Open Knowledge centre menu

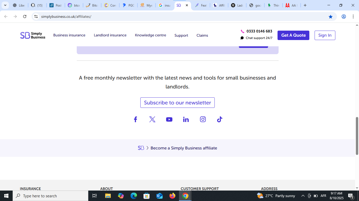pos(151,35)
